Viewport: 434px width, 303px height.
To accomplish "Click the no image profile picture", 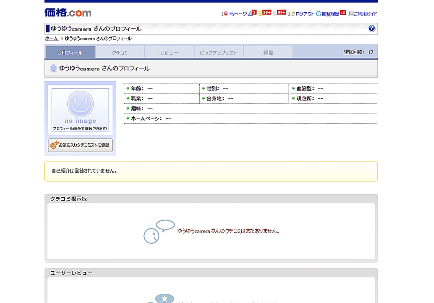I will click(80, 110).
